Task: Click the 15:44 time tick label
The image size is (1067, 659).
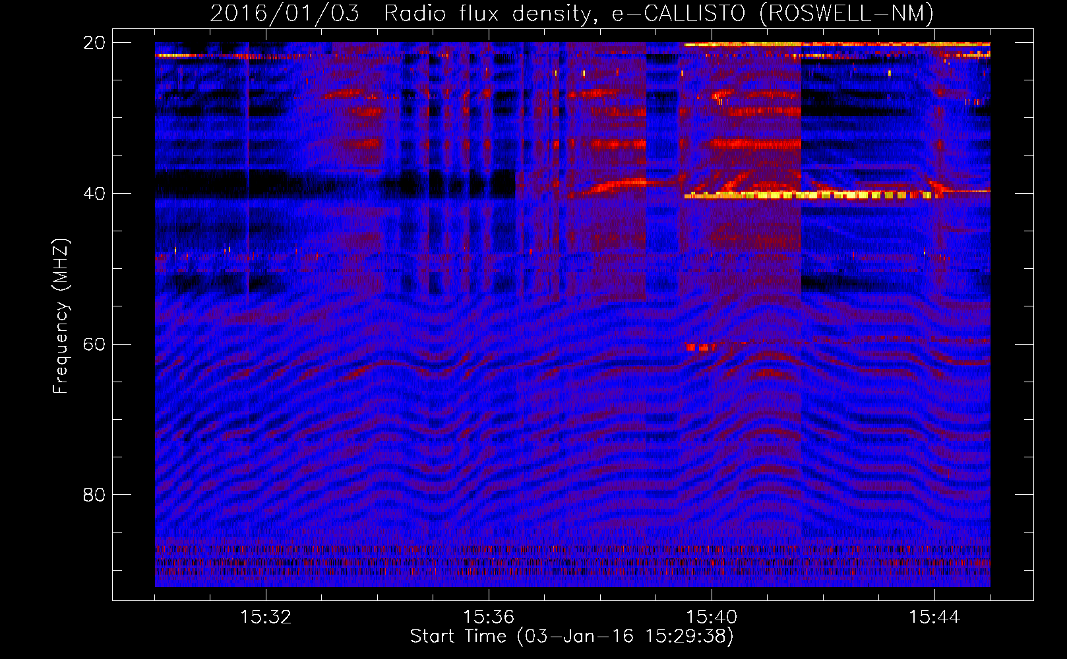Action: pyautogui.click(x=934, y=617)
